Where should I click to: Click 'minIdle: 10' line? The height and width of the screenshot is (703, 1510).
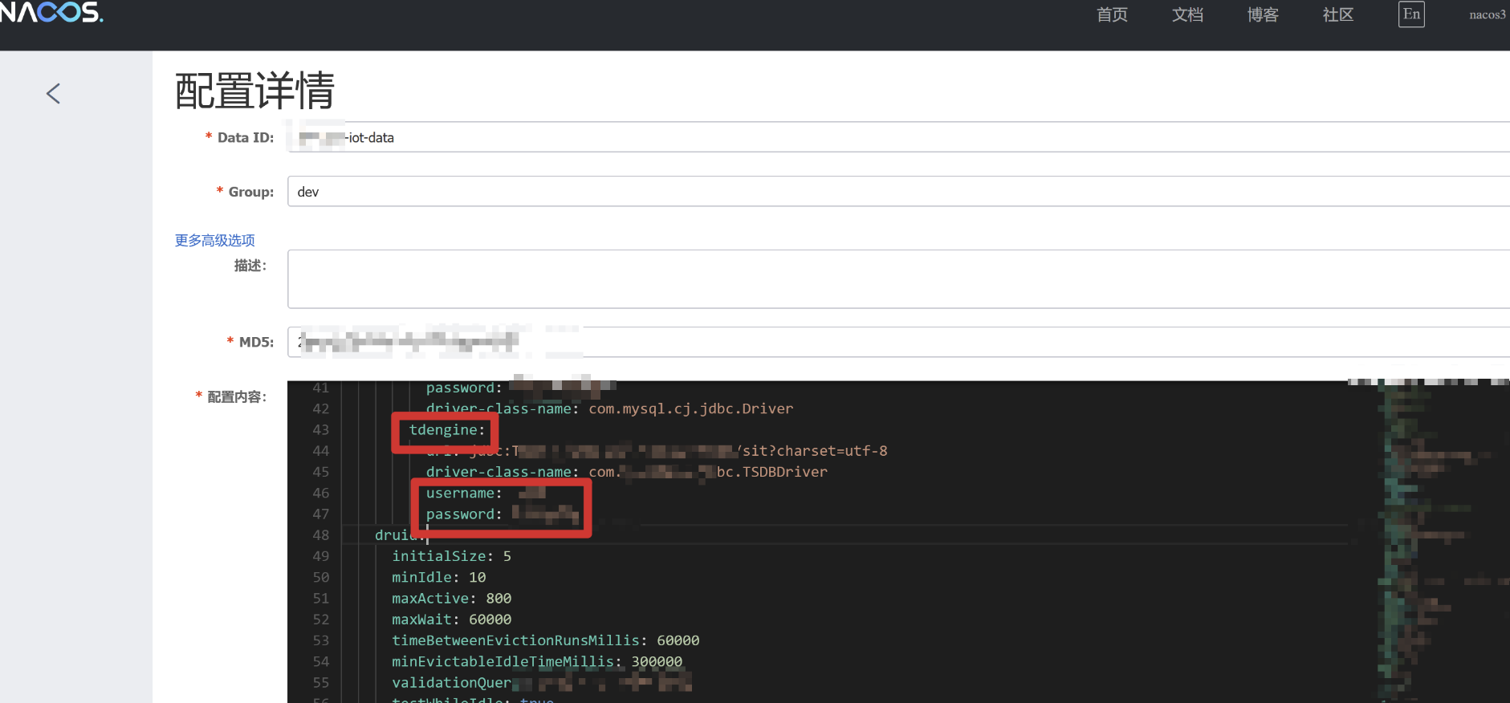pos(438,577)
